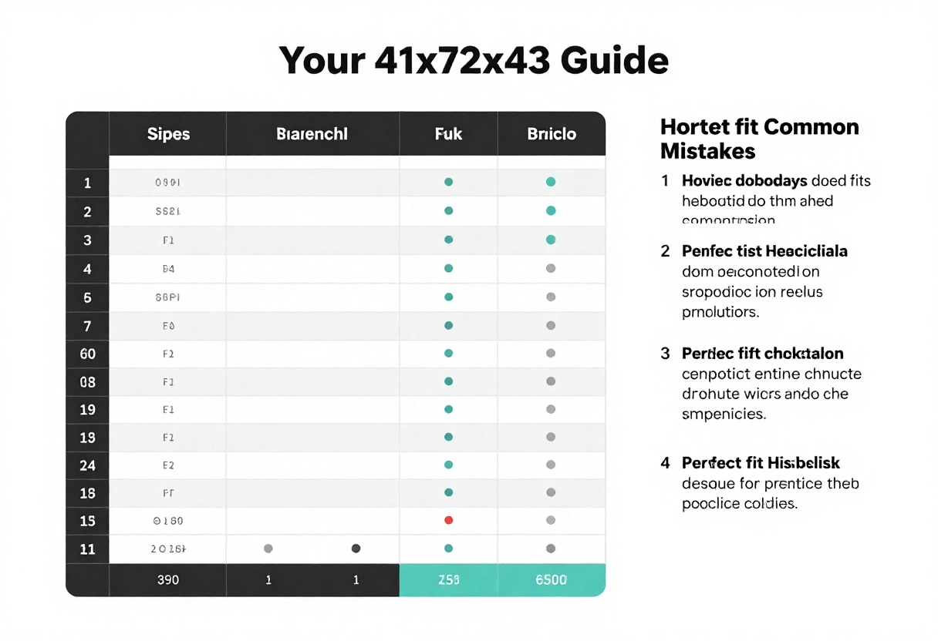Click the teal Fuk dot in row 3
Viewport: 938px width, 641px height.
[x=448, y=240]
